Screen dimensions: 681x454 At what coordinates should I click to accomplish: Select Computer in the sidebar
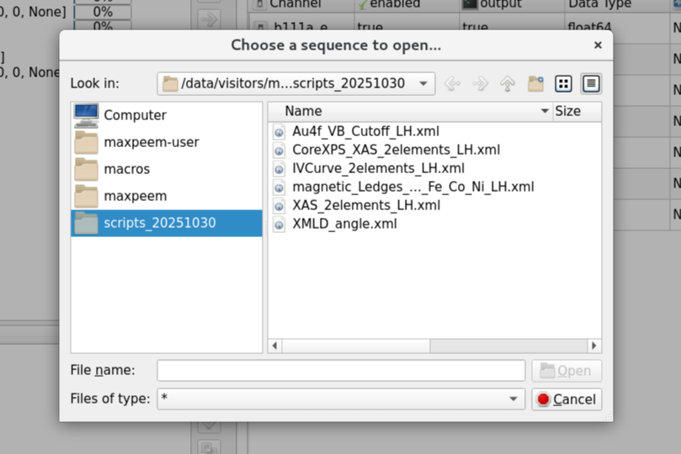click(x=135, y=115)
